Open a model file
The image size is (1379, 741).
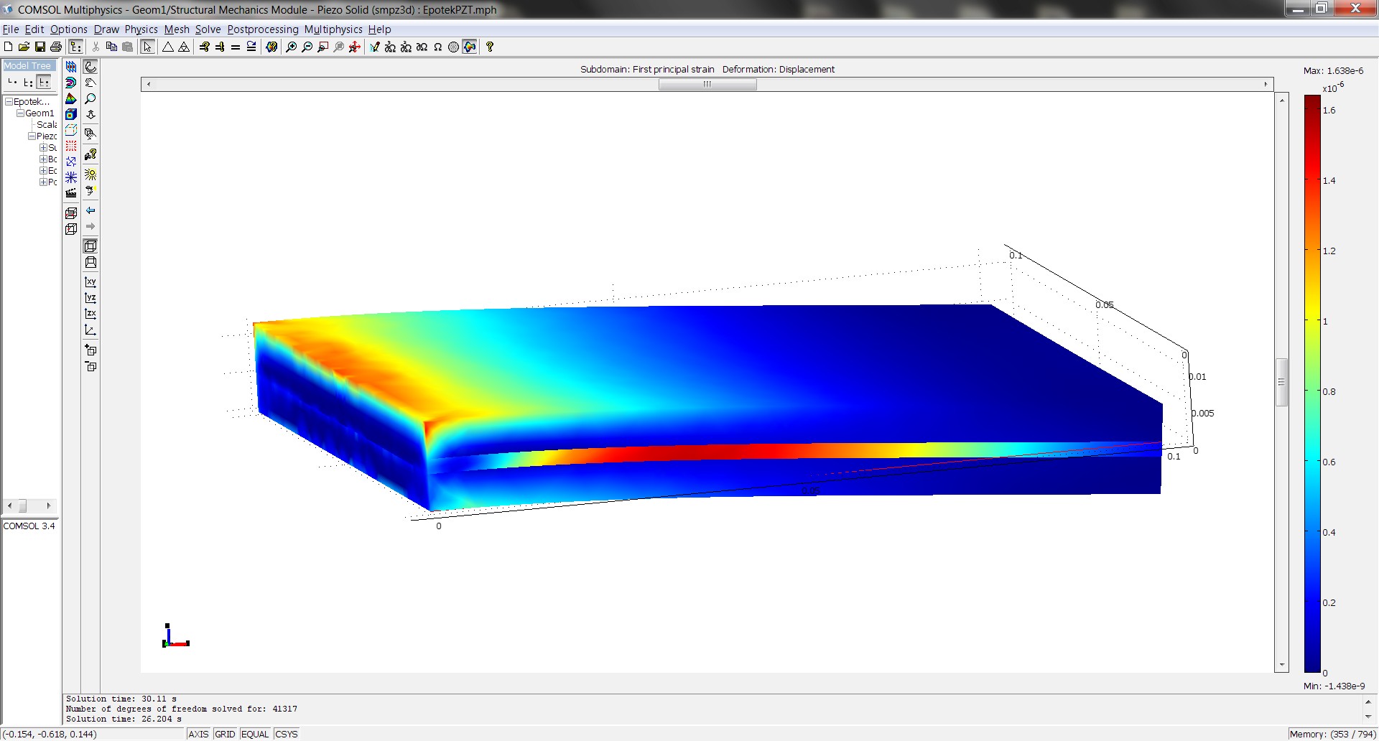[x=24, y=47]
